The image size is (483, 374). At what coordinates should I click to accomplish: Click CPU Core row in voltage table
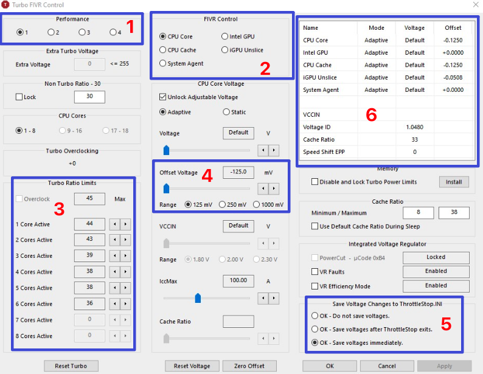(387, 40)
